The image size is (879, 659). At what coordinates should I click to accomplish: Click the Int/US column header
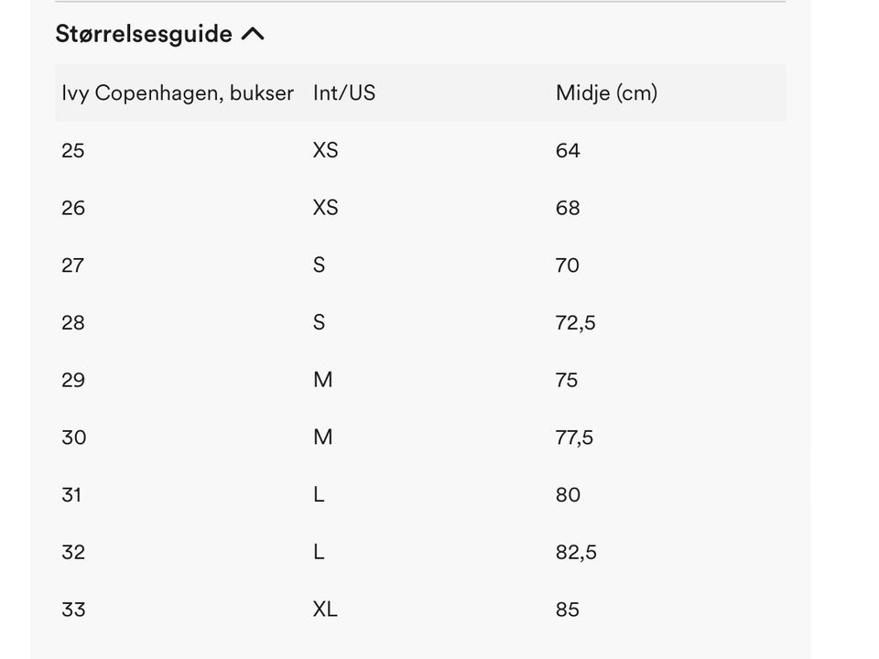coord(343,92)
